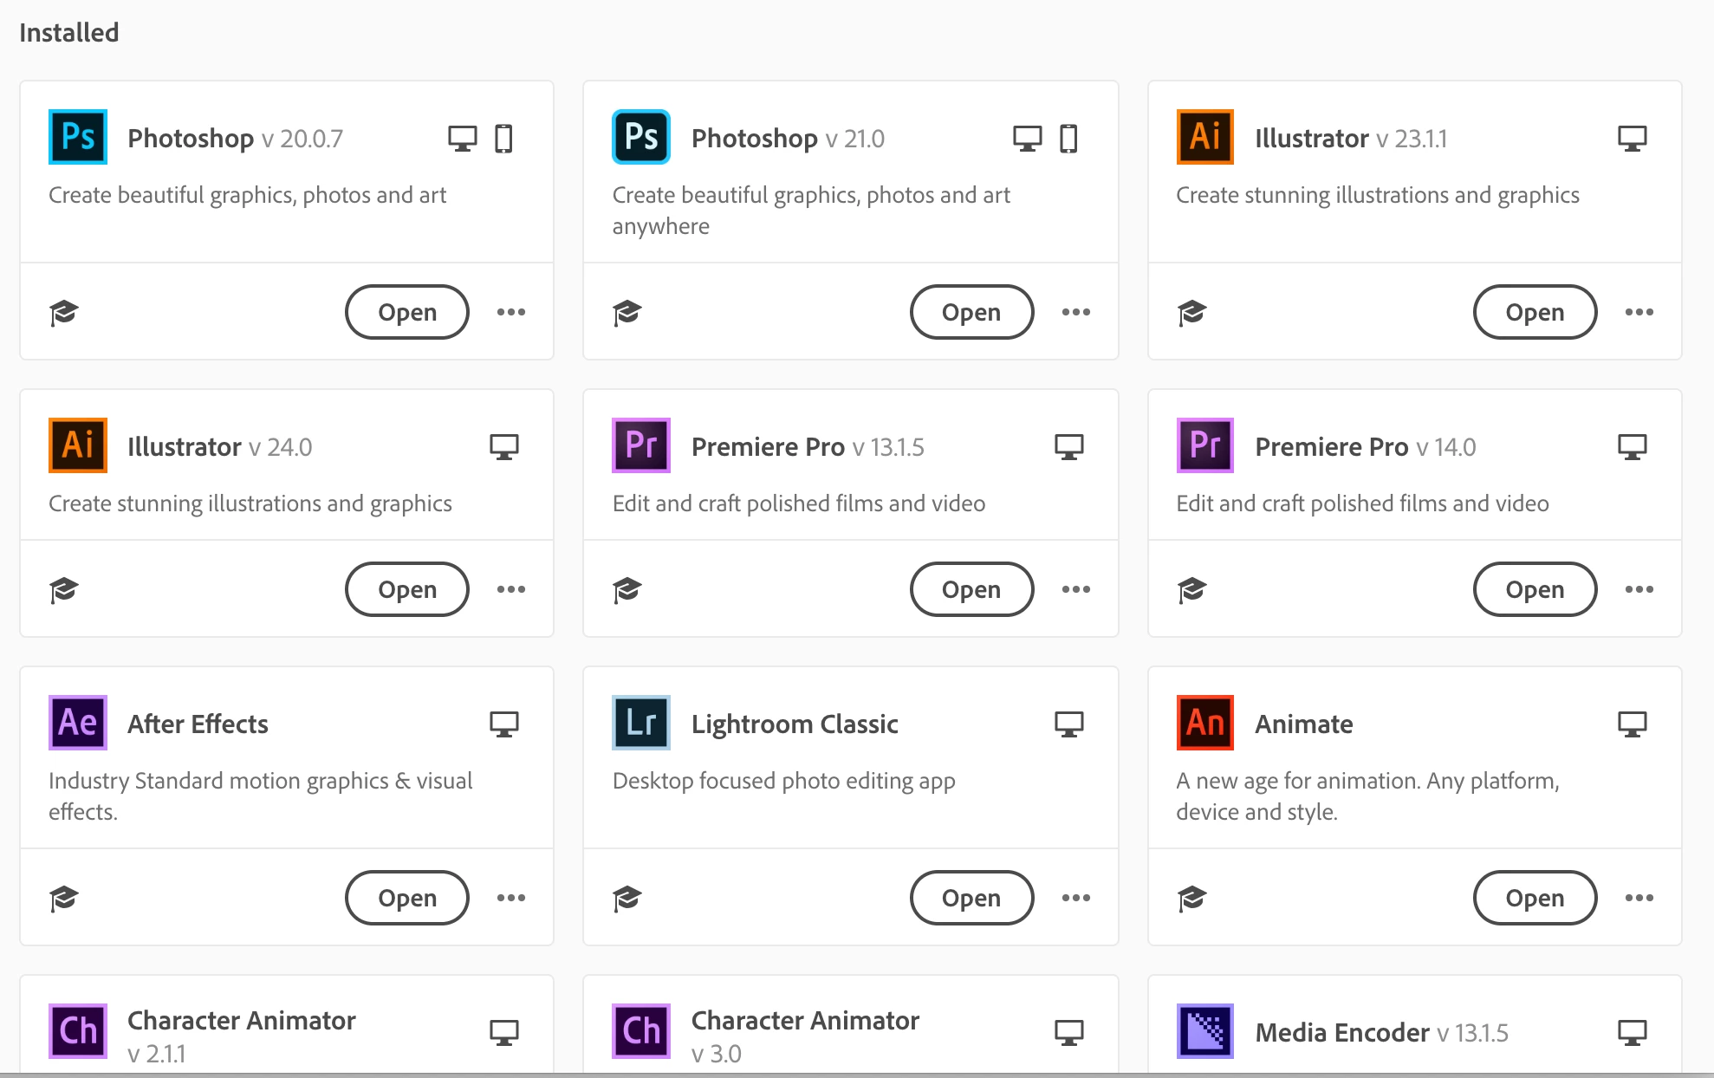
Task: Click the mobile device icon for Photoshop v 21.0
Action: 1068,139
